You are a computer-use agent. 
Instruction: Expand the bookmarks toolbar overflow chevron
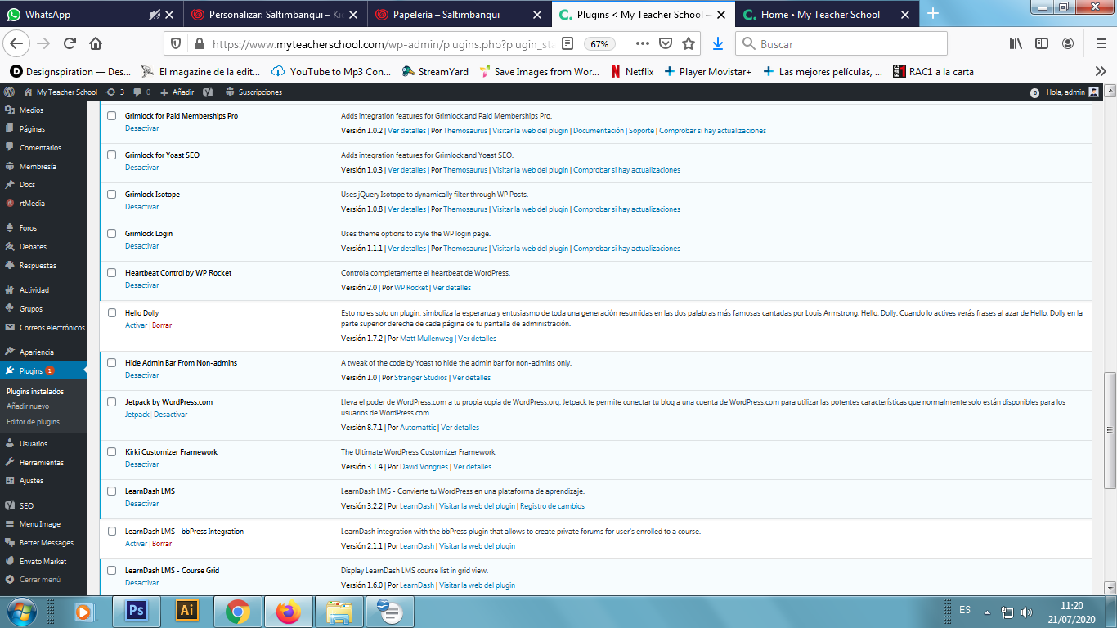click(x=1100, y=71)
